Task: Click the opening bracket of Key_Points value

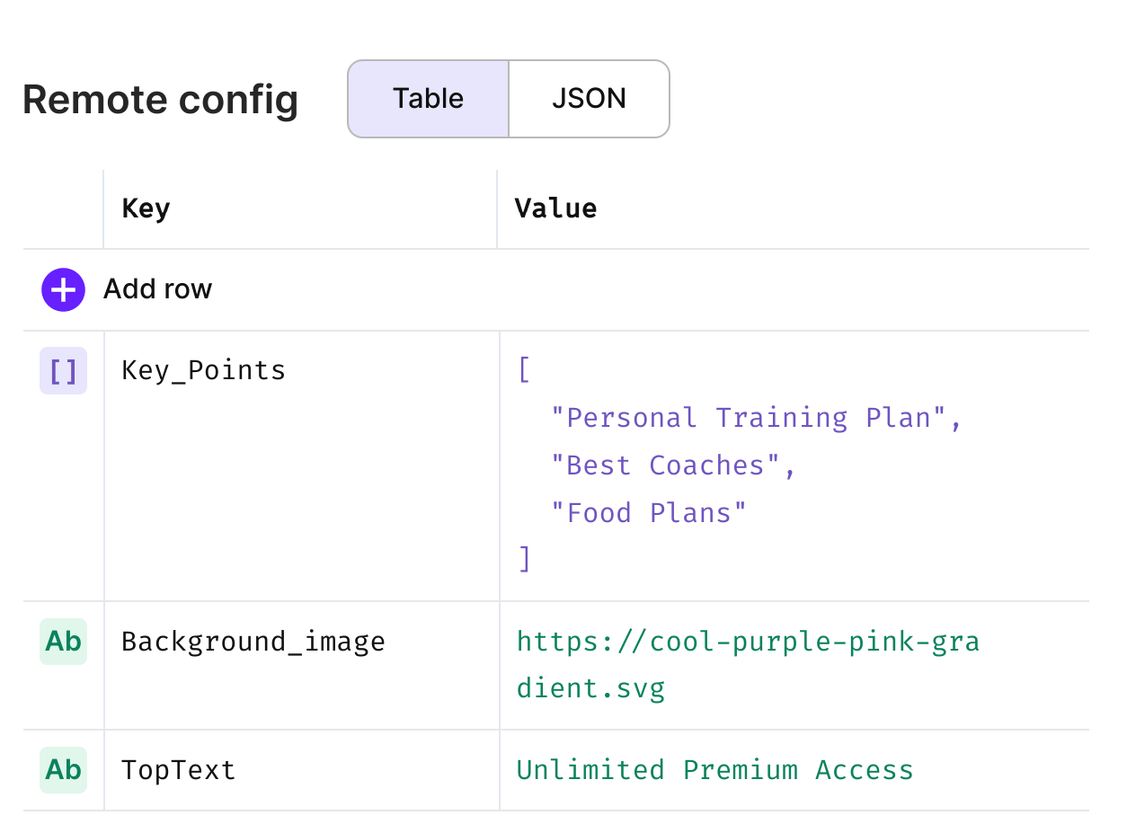Action: (525, 370)
